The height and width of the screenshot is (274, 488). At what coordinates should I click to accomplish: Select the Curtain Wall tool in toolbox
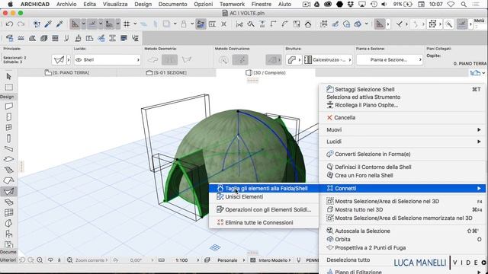coord(8,212)
